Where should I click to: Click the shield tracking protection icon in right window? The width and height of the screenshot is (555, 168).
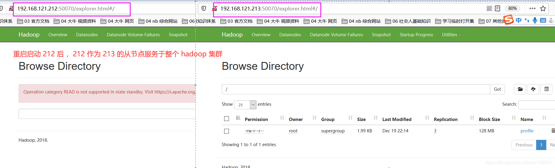tap(204, 8)
